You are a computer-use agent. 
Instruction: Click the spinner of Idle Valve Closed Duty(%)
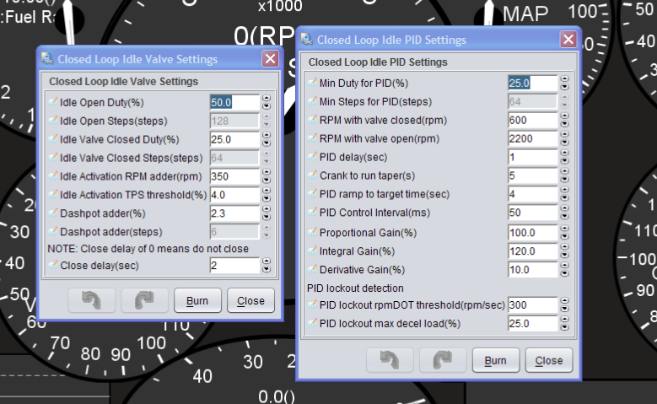(266, 139)
